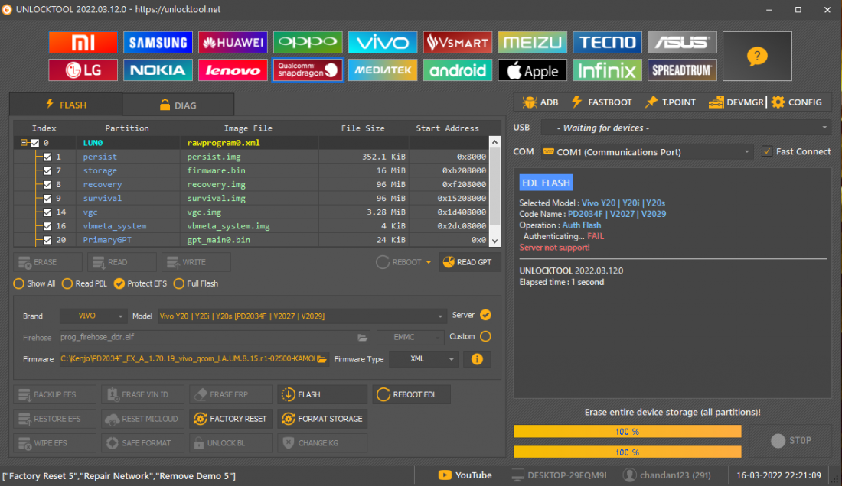Click the FORMAT STORAGE button

(x=322, y=419)
